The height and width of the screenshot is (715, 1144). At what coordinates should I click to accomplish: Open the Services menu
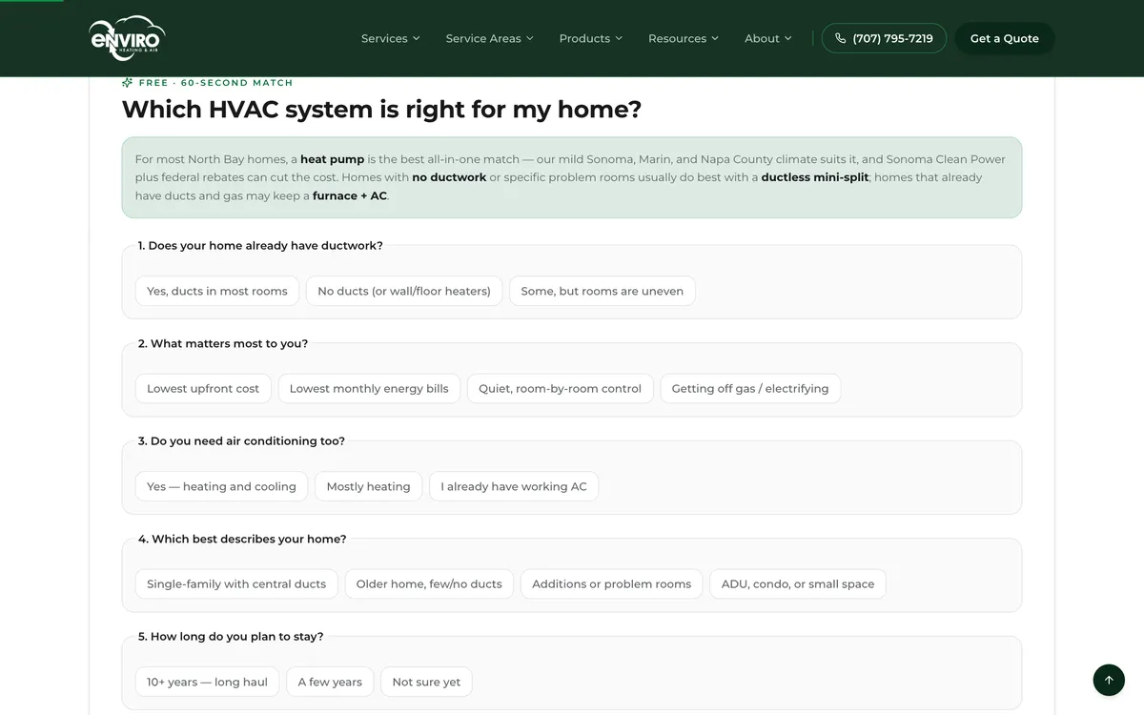pyautogui.click(x=390, y=38)
